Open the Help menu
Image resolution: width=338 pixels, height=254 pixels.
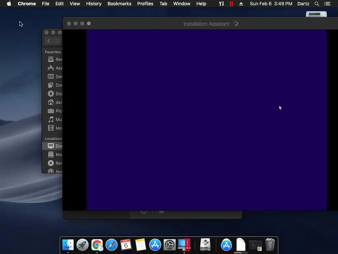pyautogui.click(x=201, y=4)
